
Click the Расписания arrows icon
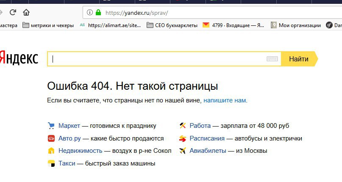182,138
